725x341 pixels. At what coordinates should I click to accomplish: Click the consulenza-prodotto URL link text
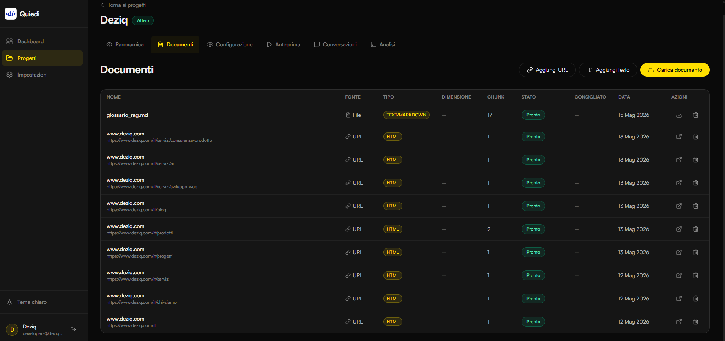159,140
